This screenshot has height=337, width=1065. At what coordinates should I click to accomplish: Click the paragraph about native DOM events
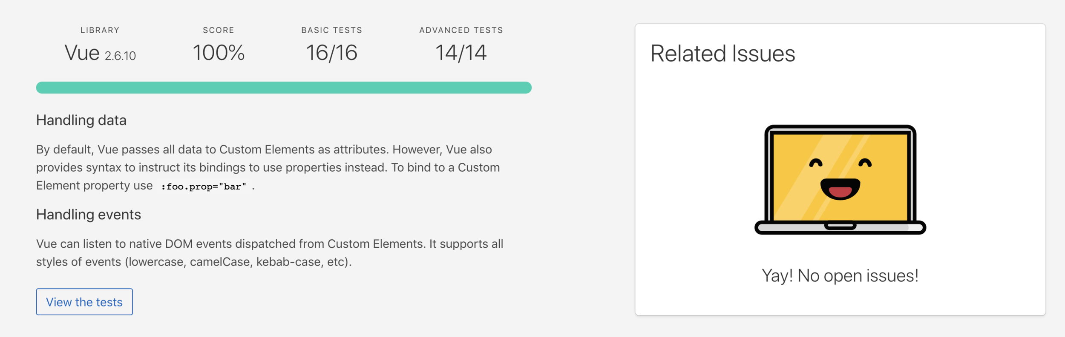point(270,253)
